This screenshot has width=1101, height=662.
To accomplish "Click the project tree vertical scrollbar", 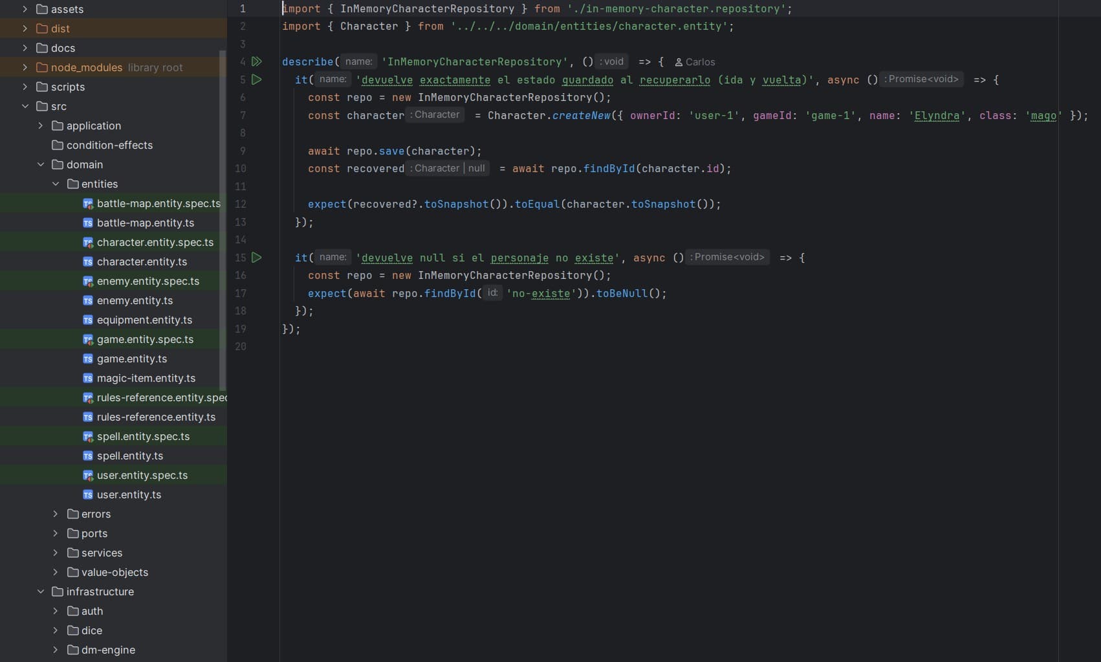I will pos(223,220).
